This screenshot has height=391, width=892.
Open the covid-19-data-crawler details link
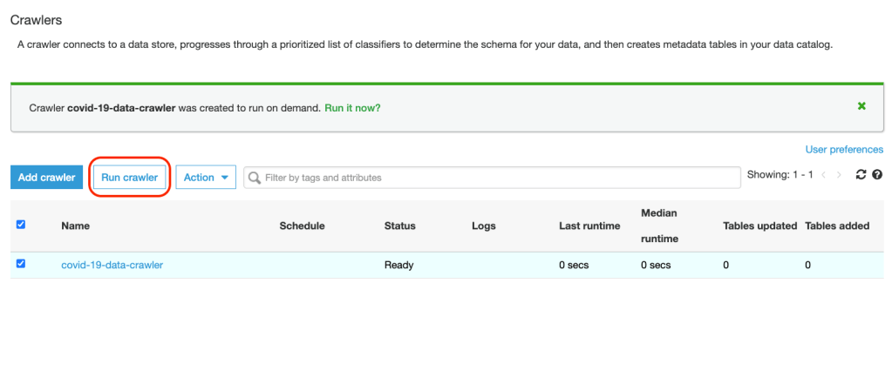(x=112, y=266)
